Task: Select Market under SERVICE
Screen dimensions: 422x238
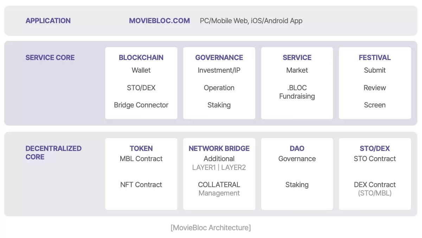Action: (297, 70)
